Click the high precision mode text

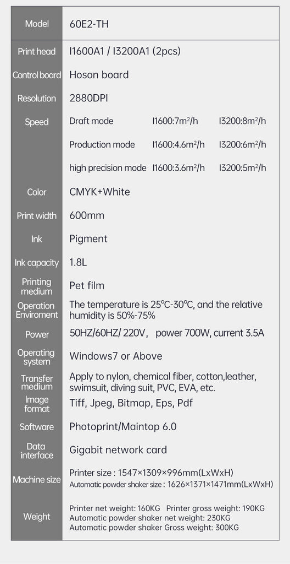108,168
